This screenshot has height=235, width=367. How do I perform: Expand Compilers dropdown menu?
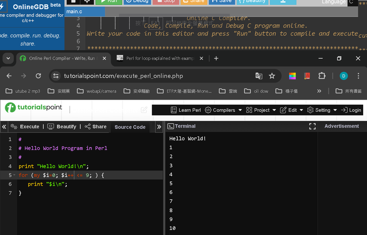pyautogui.click(x=223, y=110)
